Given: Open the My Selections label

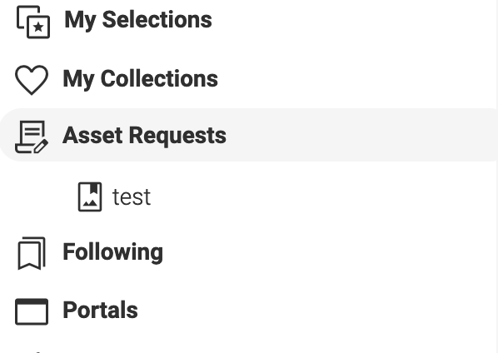Looking at the screenshot, I should coord(138,20).
